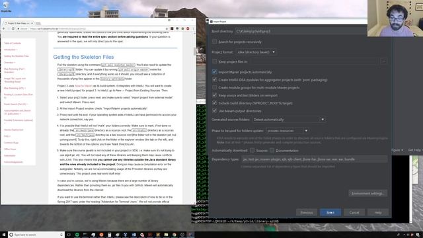Bookmark this page with star icon
The image size is (423, 238).
[167, 28]
